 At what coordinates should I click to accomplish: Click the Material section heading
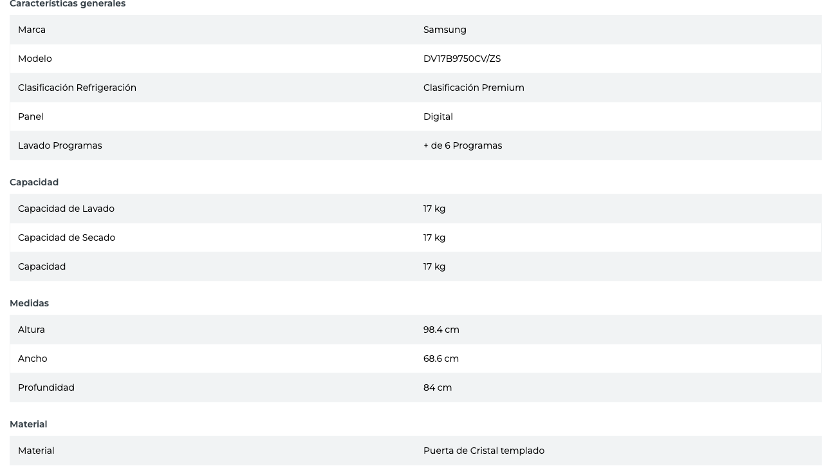click(28, 424)
